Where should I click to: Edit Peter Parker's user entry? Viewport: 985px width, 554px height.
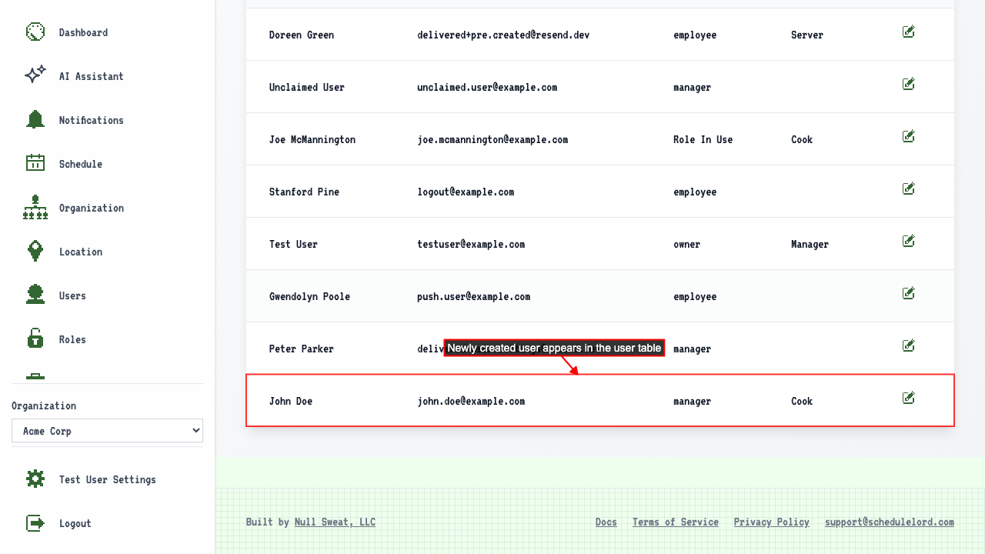point(908,345)
